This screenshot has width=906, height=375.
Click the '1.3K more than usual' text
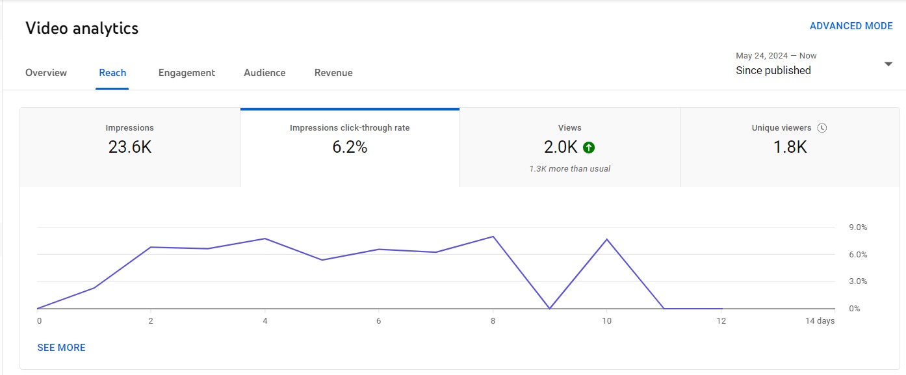tap(569, 169)
